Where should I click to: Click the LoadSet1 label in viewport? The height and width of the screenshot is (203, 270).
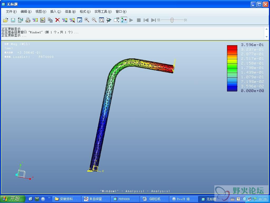pyautogui.click(x=22, y=57)
